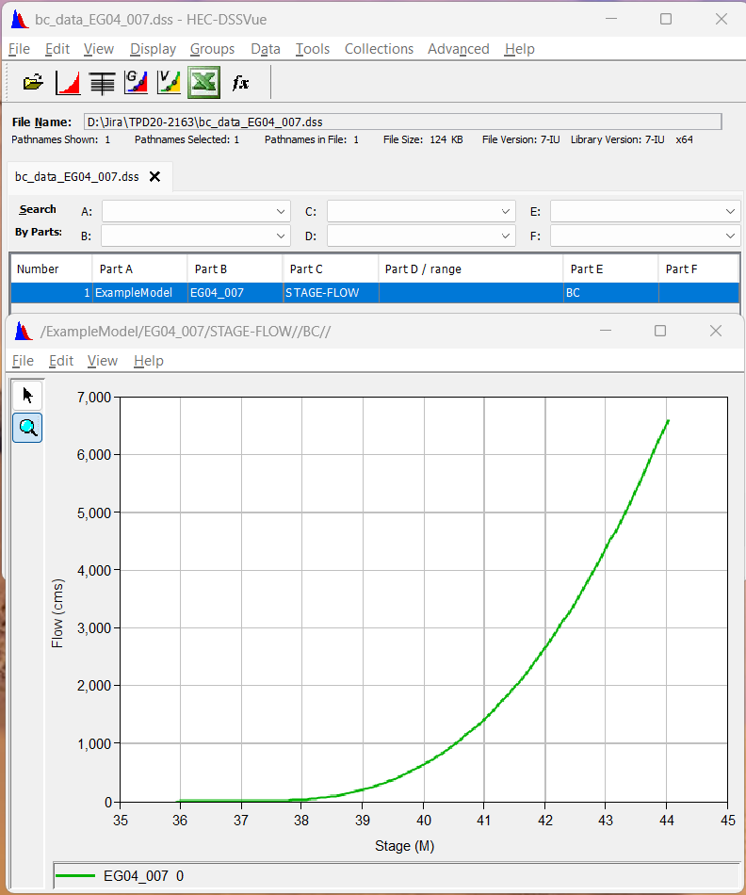Screen dimensions: 746x895
Task: Select the arrow pointer tool in plot
Action: pyautogui.click(x=27, y=395)
